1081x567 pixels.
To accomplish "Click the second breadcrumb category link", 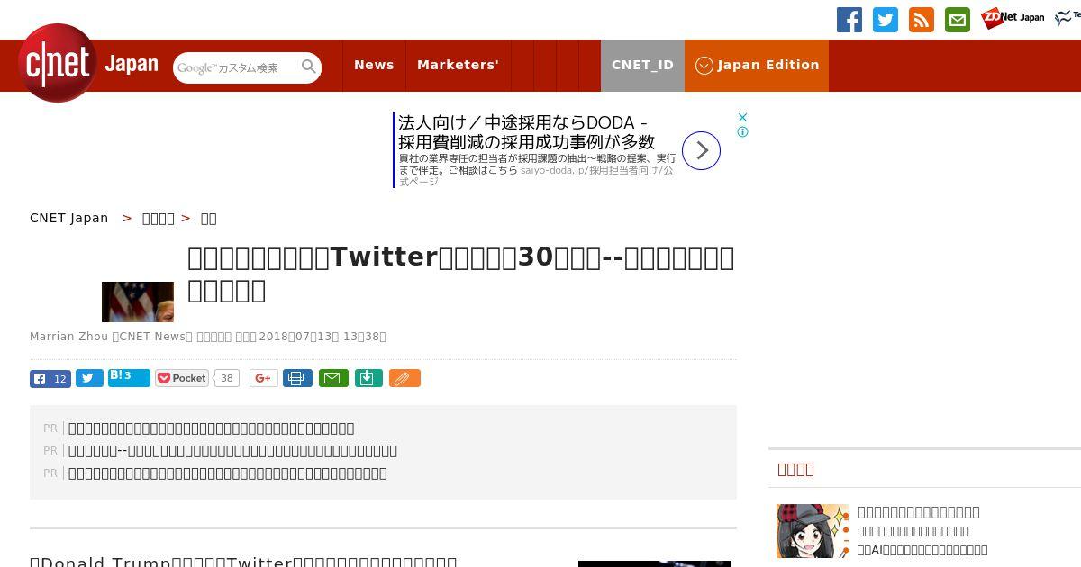I will 159,218.
